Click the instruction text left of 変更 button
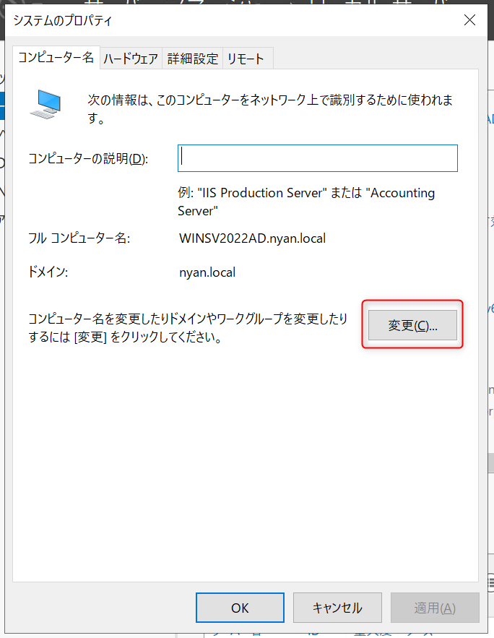The width and height of the screenshot is (494, 638). pos(186,327)
